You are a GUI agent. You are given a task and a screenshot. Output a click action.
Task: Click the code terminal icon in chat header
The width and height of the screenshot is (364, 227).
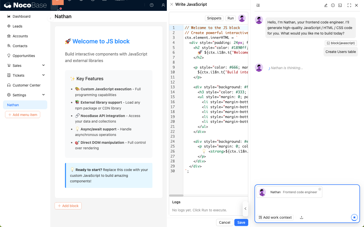(x=340, y=5)
